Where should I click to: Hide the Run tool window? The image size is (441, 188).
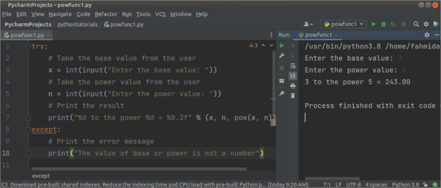[x=437, y=35]
